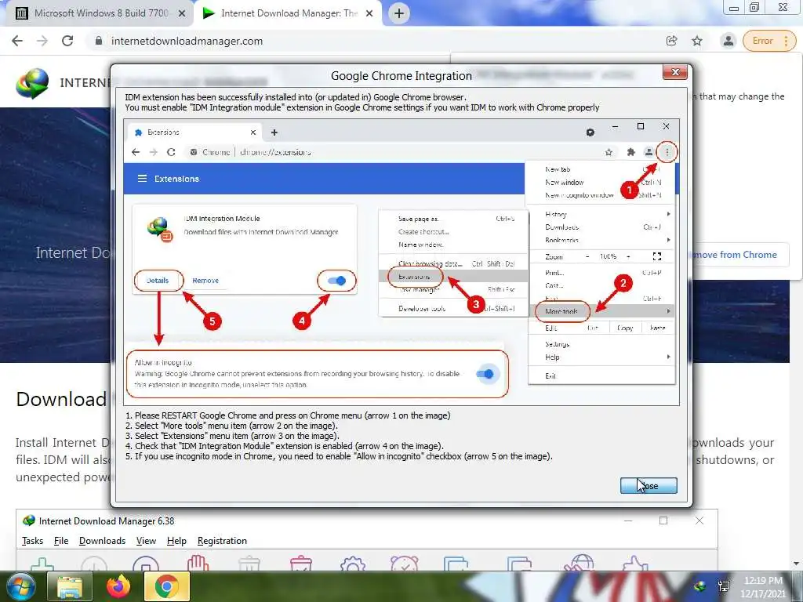Open Windows Explorer from the taskbar

coord(70,586)
